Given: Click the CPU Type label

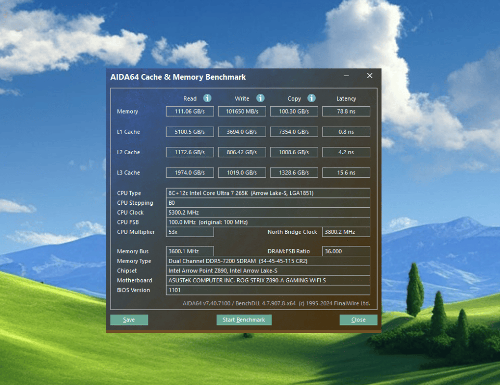Looking at the screenshot, I should pyautogui.click(x=129, y=193).
